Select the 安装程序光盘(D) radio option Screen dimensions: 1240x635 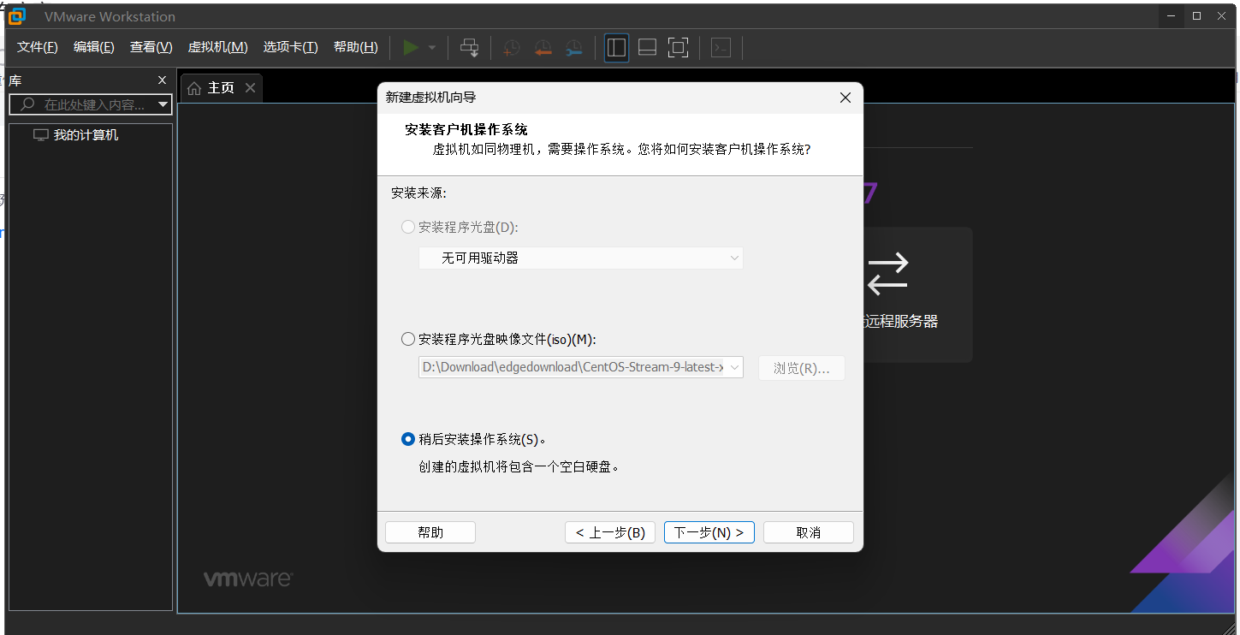tap(408, 228)
